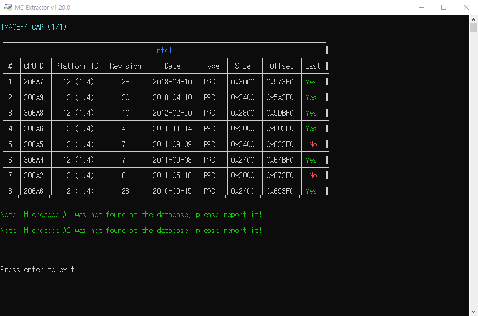
Task: Click offset value 0x673F0
Action: (x=280, y=175)
